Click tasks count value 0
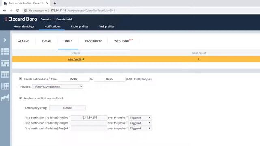 [x=199, y=59]
